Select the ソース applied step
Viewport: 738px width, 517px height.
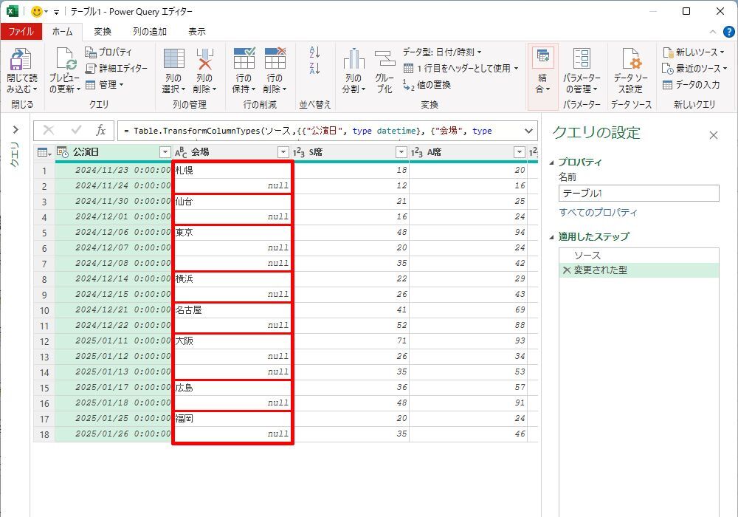pos(587,256)
